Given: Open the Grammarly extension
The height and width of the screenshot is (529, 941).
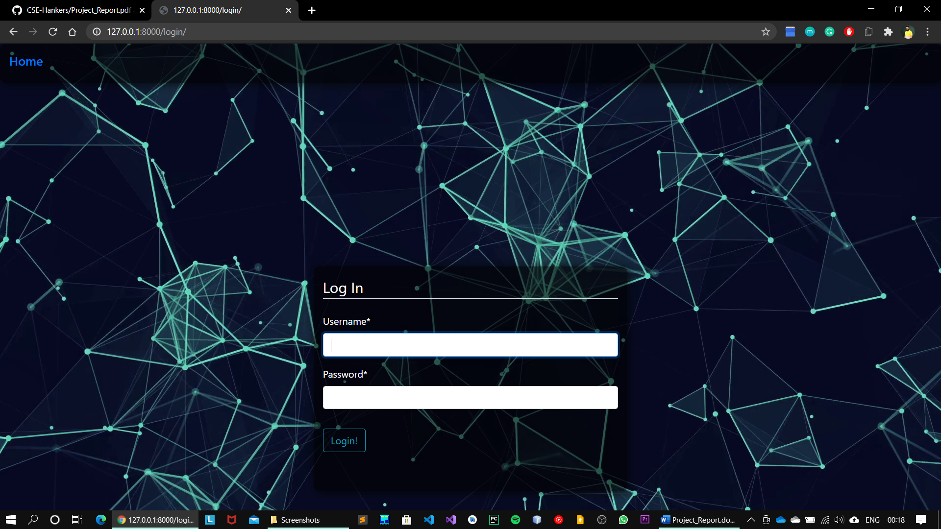Looking at the screenshot, I should [829, 32].
